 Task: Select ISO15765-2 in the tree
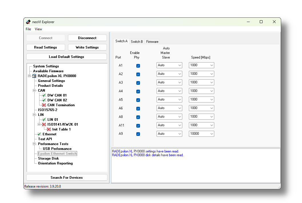tap(48, 110)
